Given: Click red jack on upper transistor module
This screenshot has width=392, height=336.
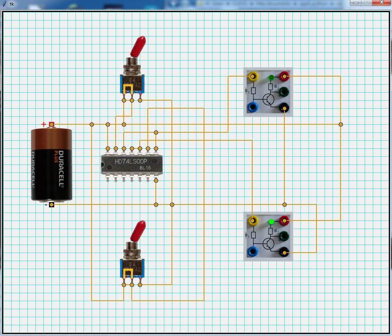Looking at the screenshot, I should [x=284, y=76].
